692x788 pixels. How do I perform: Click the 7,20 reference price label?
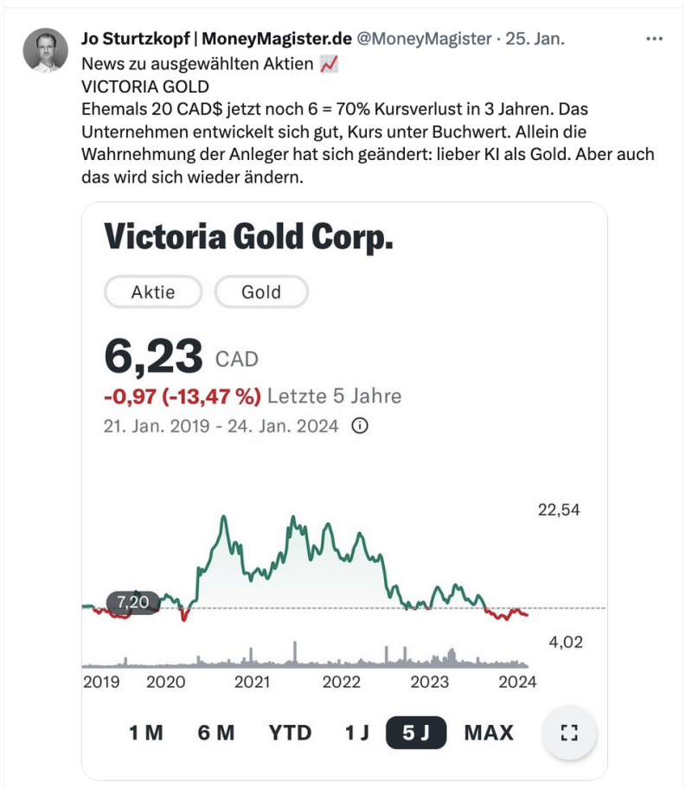coord(132,602)
